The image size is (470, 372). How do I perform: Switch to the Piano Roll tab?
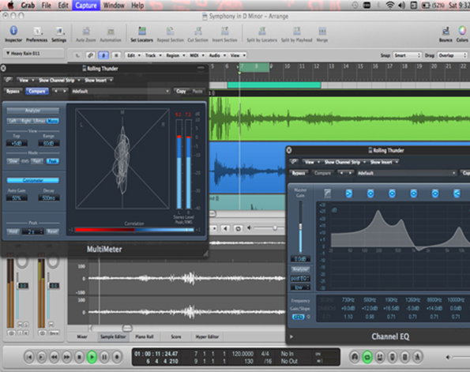(x=145, y=336)
